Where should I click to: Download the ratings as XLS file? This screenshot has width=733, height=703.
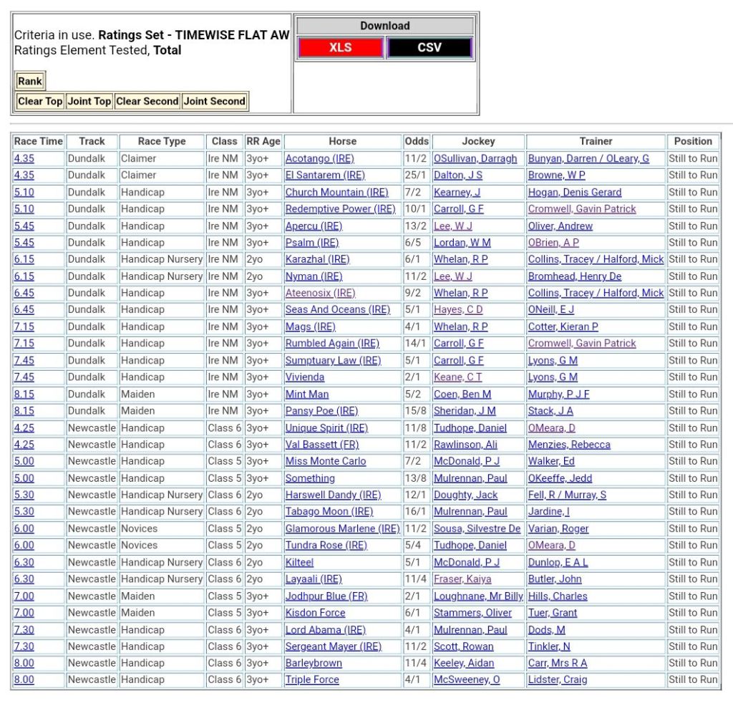click(341, 48)
